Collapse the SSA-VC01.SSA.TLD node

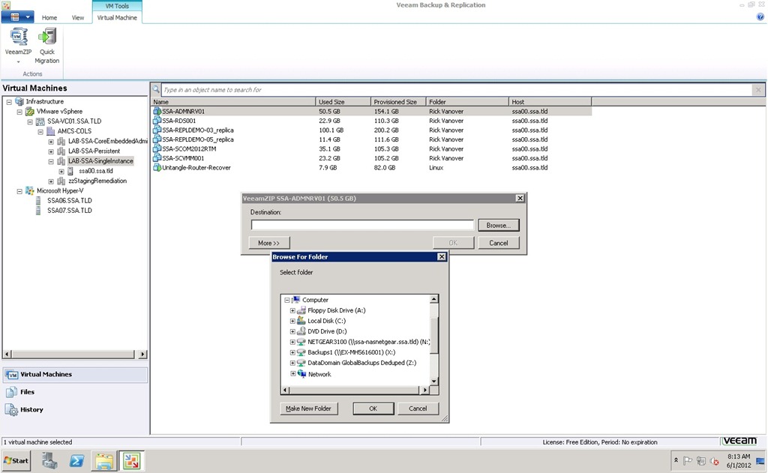click(x=30, y=121)
